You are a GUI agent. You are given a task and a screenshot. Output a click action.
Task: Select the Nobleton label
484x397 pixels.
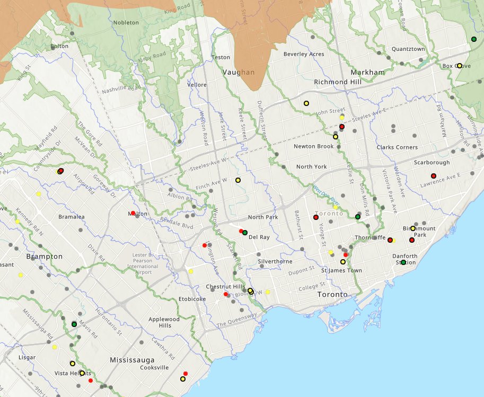coord(126,23)
